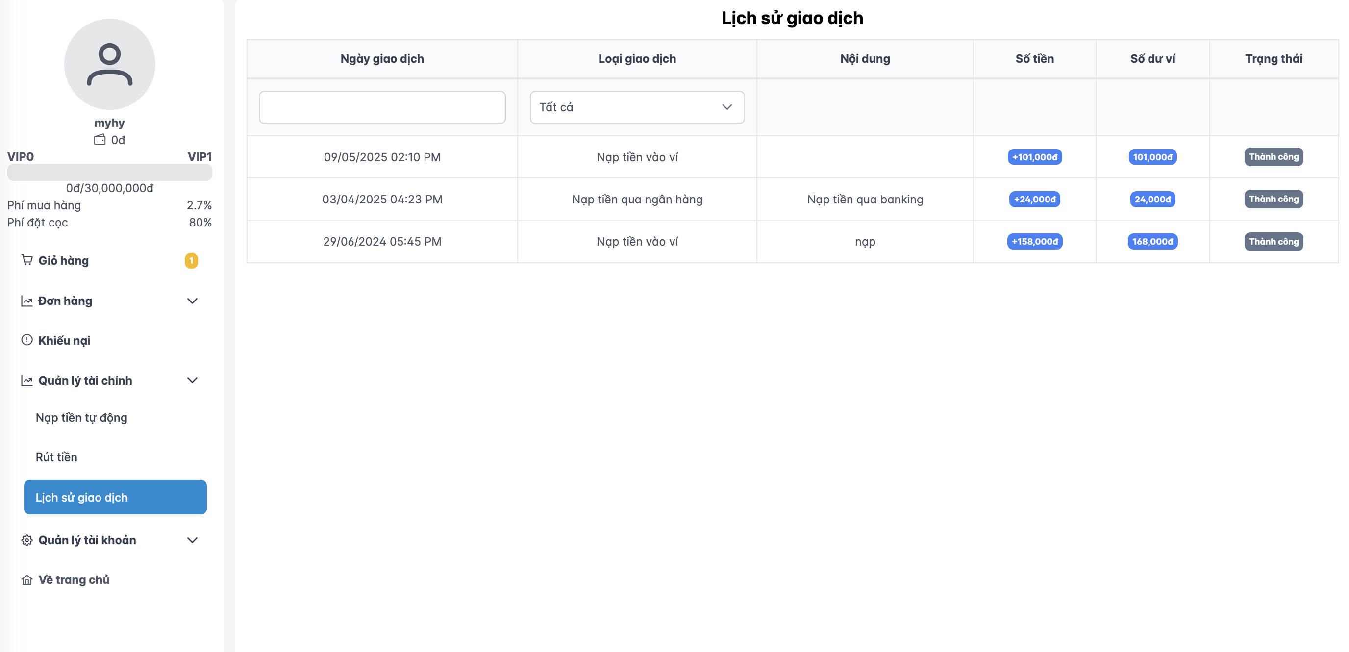Click the Về trang chủ home icon

[x=27, y=580]
